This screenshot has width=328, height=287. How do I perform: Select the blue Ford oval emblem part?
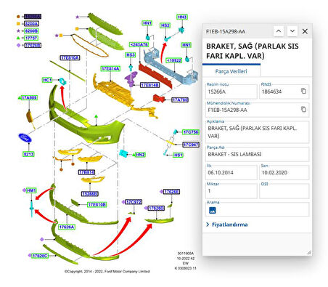point(25,138)
